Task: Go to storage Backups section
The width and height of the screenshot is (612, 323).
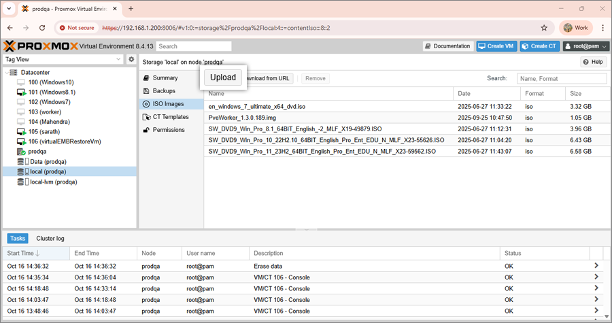Action: pyautogui.click(x=164, y=91)
